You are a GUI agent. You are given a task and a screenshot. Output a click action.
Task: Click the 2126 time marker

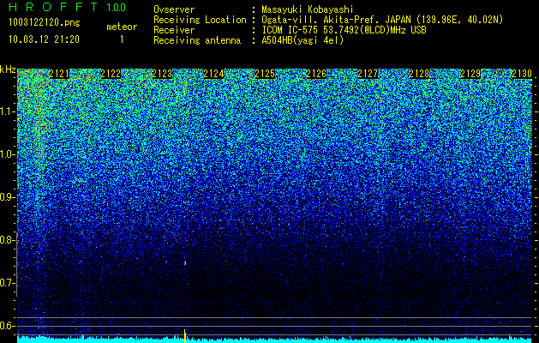click(316, 74)
